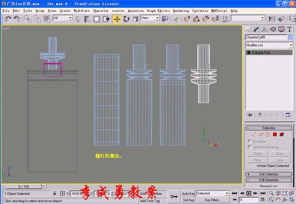Viewport: 296px width, 204px height.
Task: Toggle the Selection Lock padlock icon
Action: pyautogui.click(x=55, y=193)
